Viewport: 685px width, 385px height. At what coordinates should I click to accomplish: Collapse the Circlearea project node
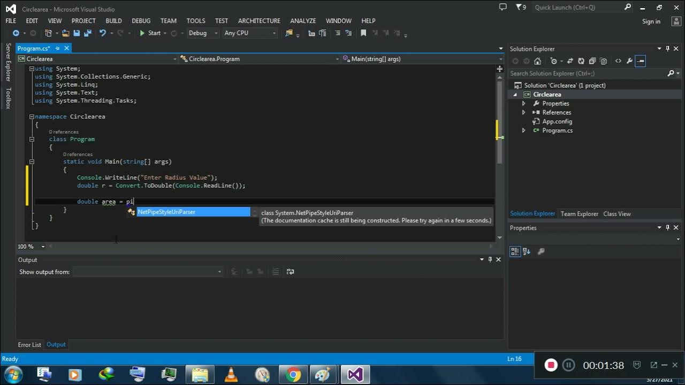515,95
